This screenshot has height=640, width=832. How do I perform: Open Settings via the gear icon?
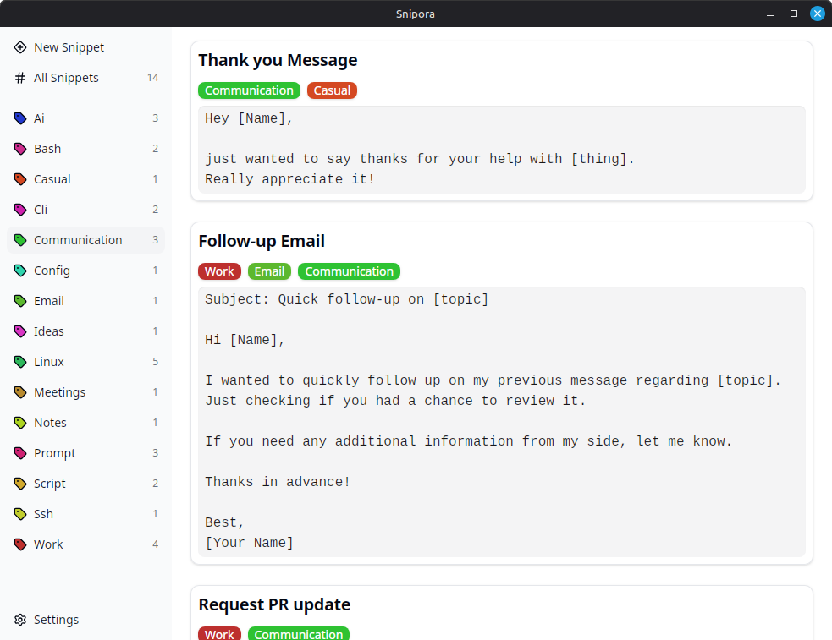pos(20,620)
